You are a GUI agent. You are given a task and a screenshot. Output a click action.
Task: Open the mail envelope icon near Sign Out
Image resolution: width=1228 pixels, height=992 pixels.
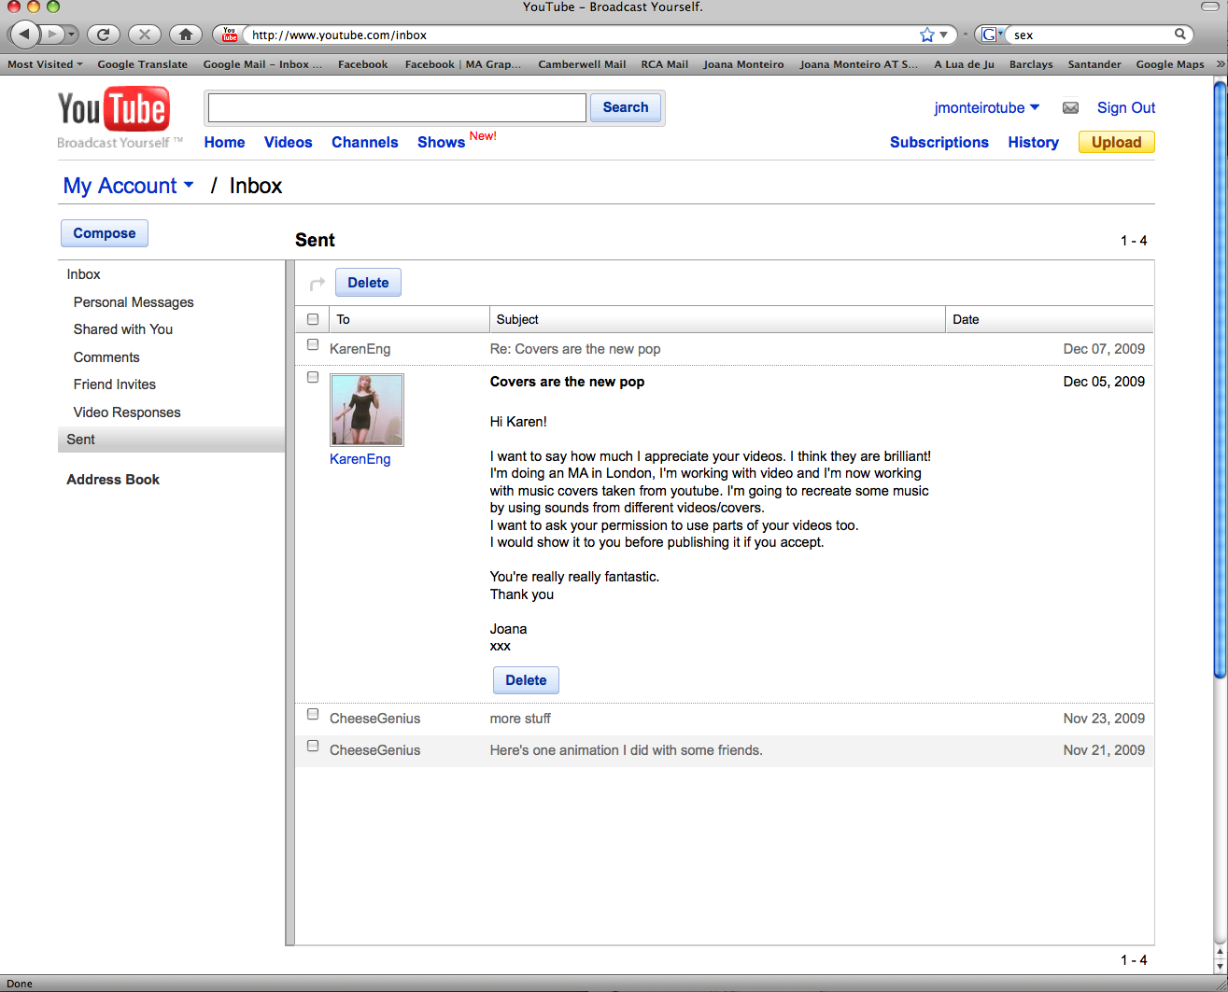pos(1070,108)
